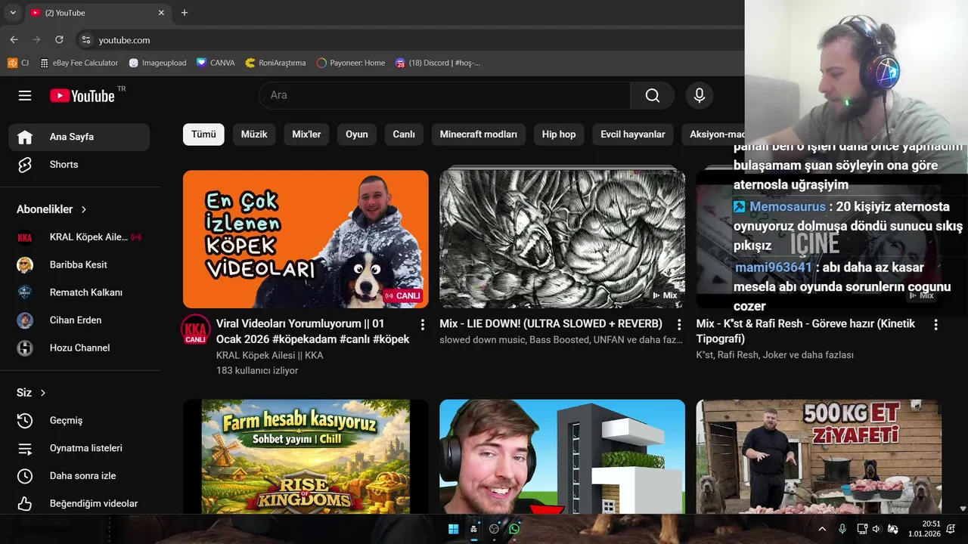This screenshot has width=968, height=544.
Task: Select the Mix'ler filter chip
Action: [x=306, y=134]
